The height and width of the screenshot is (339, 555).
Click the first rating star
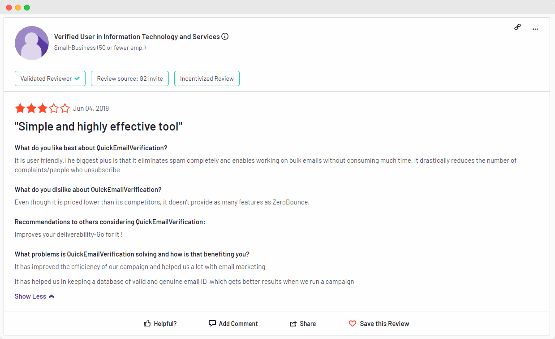pyautogui.click(x=20, y=109)
